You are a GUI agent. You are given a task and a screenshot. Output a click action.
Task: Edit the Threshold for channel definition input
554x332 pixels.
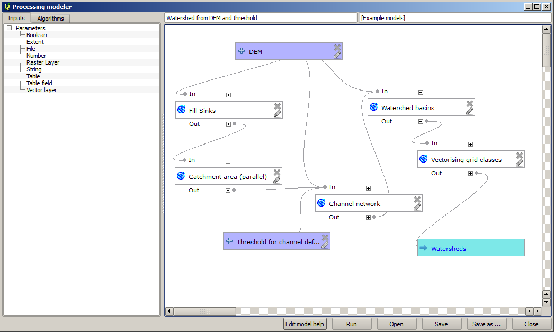pyautogui.click(x=324, y=245)
